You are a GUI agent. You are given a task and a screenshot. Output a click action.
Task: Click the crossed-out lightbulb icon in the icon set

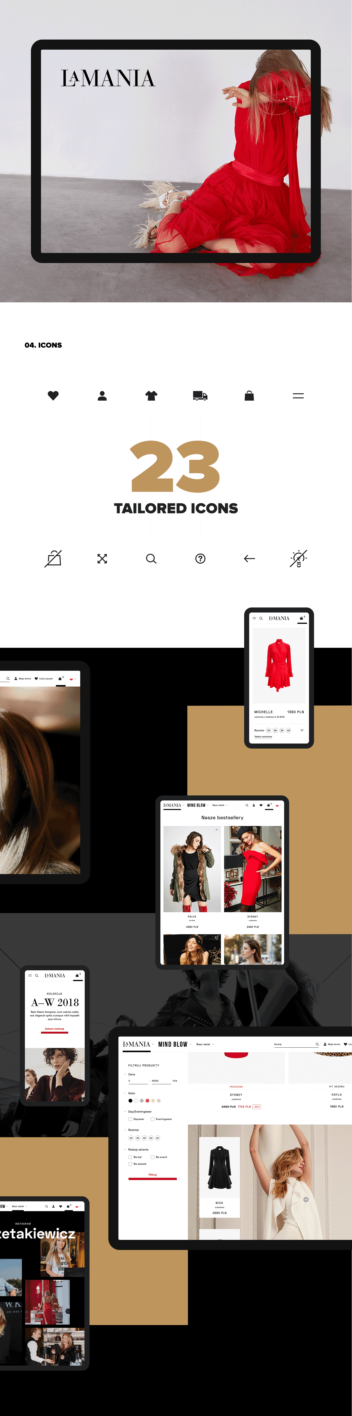pyautogui.click(x=298, y=559)
